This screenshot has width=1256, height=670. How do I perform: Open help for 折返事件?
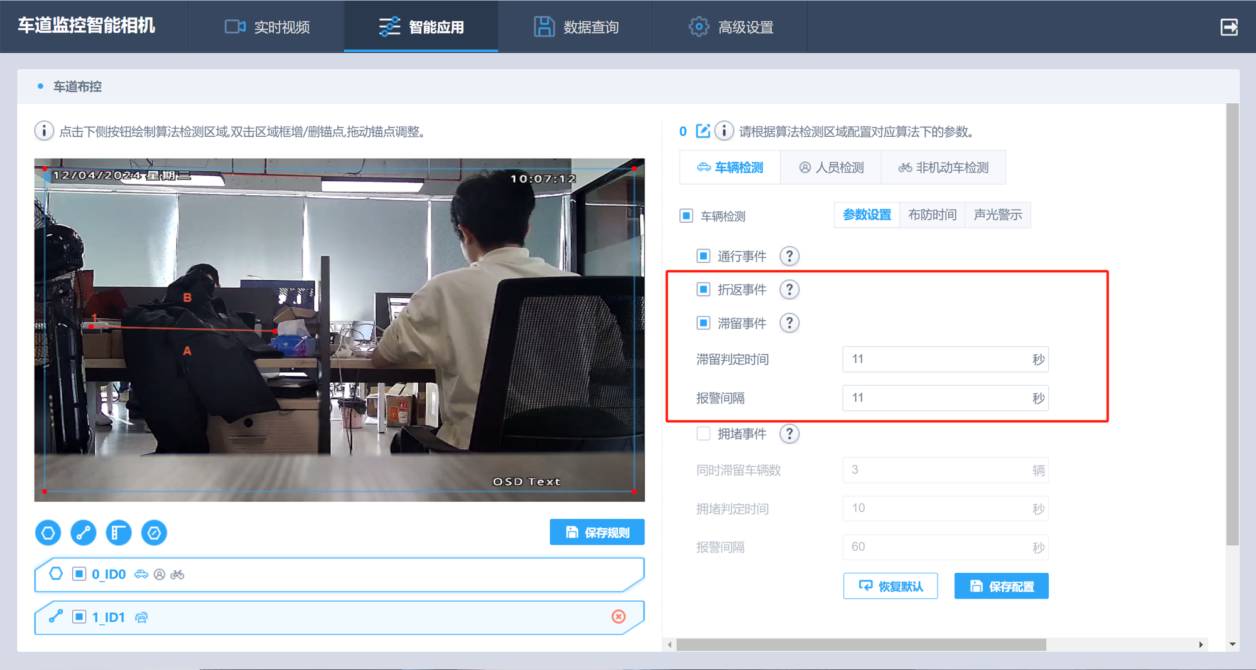click(x=789, y=289)
